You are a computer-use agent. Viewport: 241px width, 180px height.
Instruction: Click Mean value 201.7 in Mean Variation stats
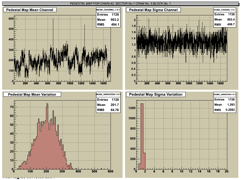pos(115,105)
